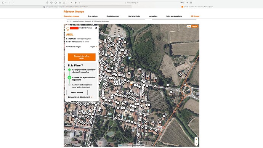Screen dimensions: 263x148
Task: Click the Safari sidebar toggle icon
Action: pos(3,3)
